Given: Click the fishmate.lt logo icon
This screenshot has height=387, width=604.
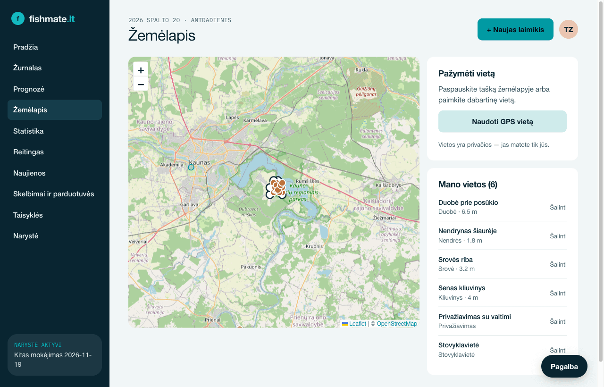Looking at the screenshot, I should click(x=18, y=18).
